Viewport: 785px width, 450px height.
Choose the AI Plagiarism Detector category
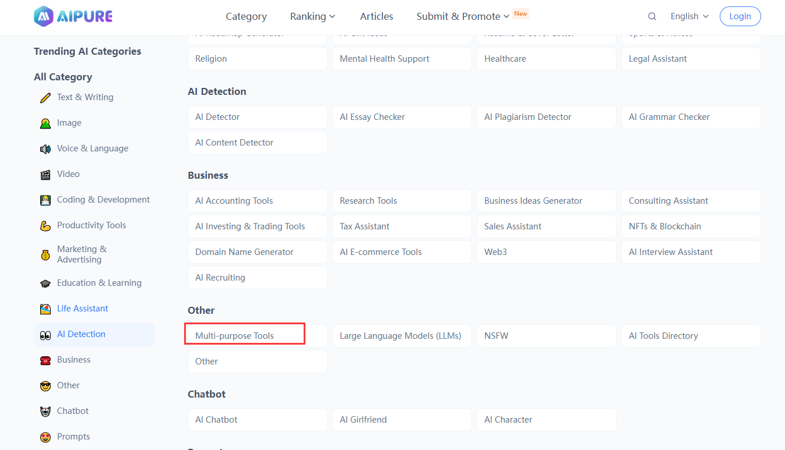pos(546,117)
